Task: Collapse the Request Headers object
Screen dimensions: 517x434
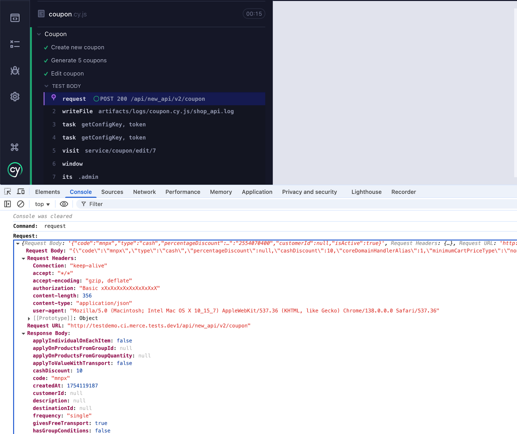Action: pos(24,259)
